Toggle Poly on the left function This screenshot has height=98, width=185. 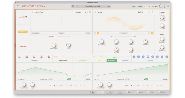(x=69, y=79)
